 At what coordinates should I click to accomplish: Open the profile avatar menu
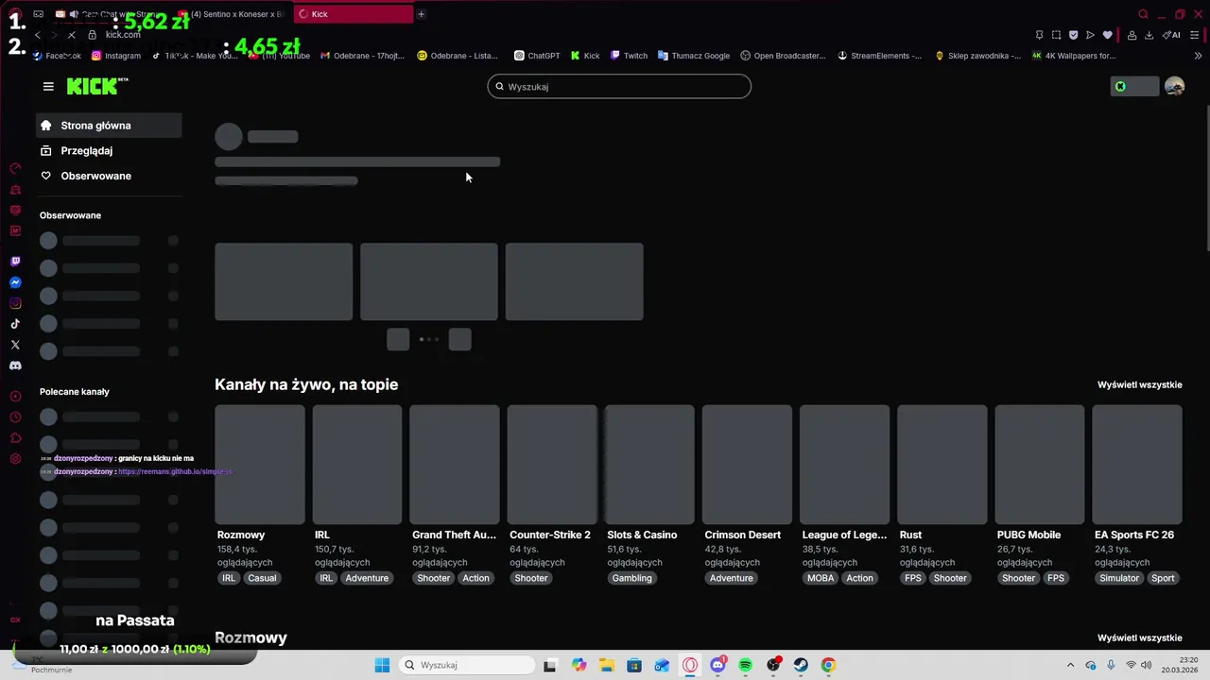click(1174, 86)
